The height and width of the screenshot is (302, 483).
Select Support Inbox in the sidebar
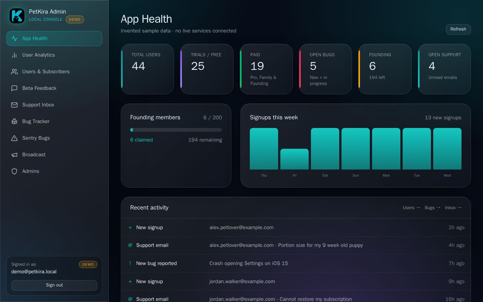54,105
